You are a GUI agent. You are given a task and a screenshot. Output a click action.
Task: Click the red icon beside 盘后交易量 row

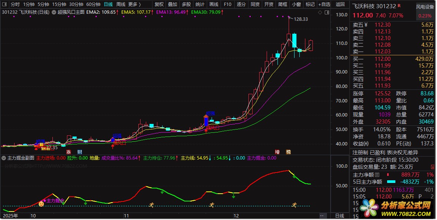(433, 167)
